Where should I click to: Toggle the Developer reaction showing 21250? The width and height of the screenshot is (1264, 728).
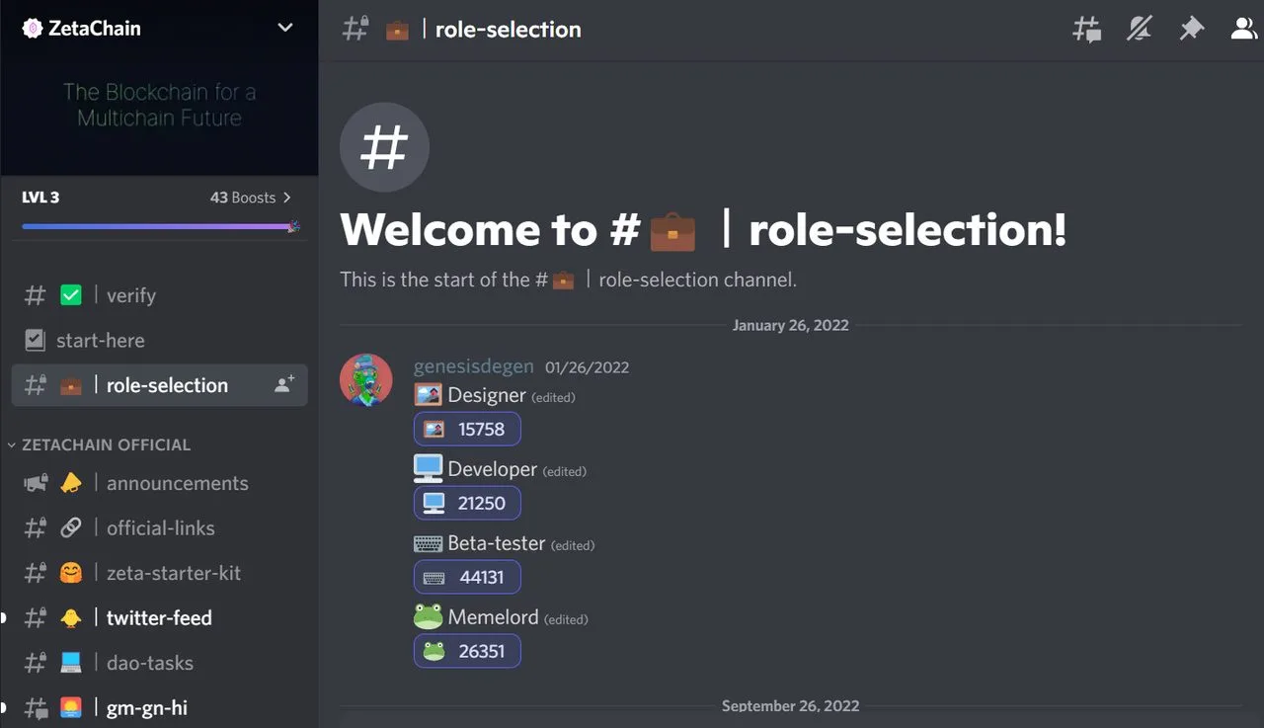pyautogui.click(x=467, y=503)
